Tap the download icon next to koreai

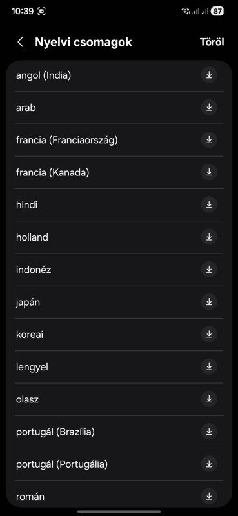209,334
